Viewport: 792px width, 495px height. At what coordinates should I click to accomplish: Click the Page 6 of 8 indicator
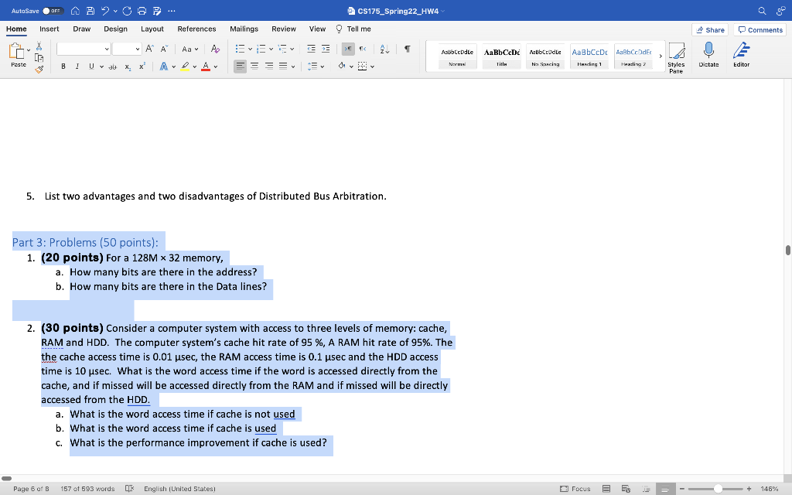click(x=31, y=489)
